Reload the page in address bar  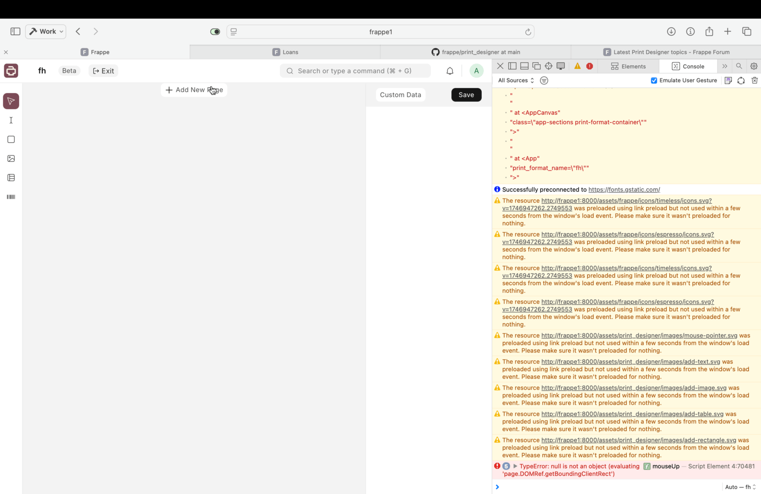coord(528,32)
